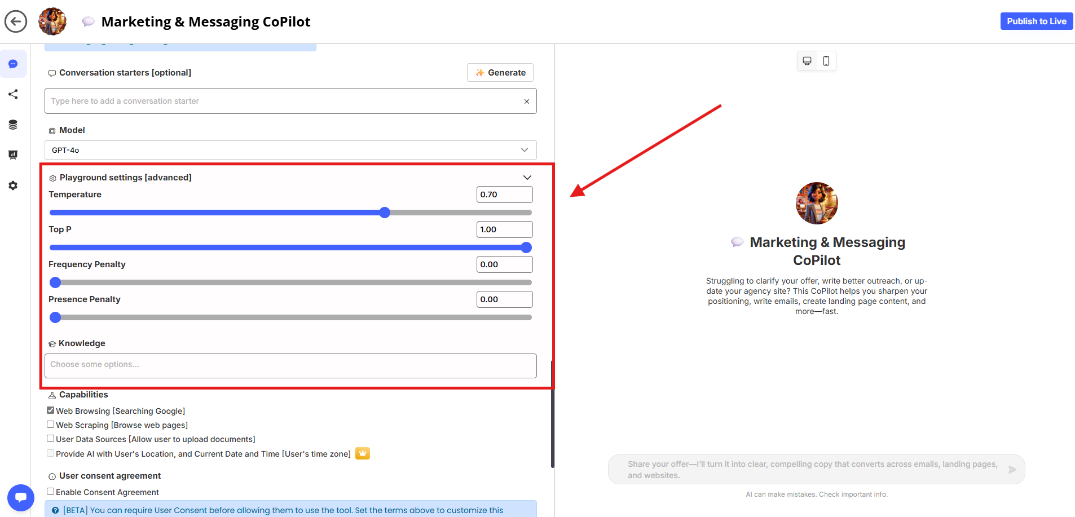
Task: Open the analytics presentation sidebar icon
Action: coord(13,155)
